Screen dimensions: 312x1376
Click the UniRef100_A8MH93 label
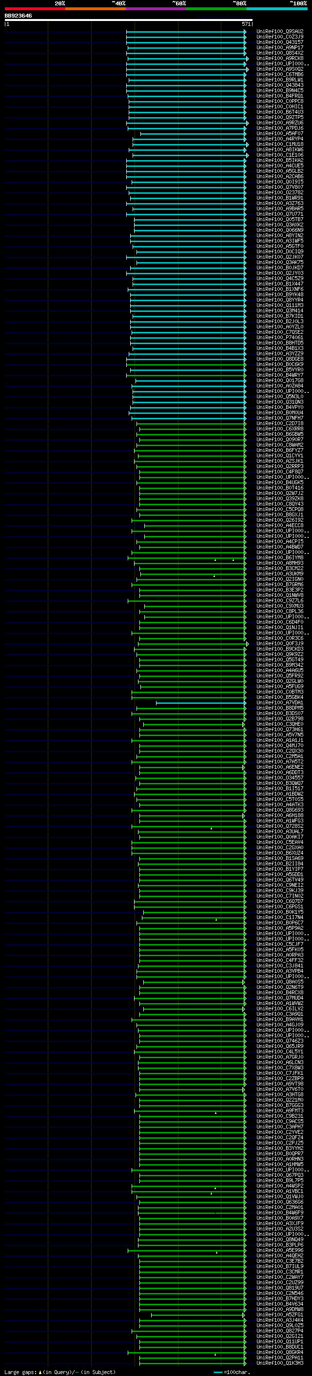(280, 563)
